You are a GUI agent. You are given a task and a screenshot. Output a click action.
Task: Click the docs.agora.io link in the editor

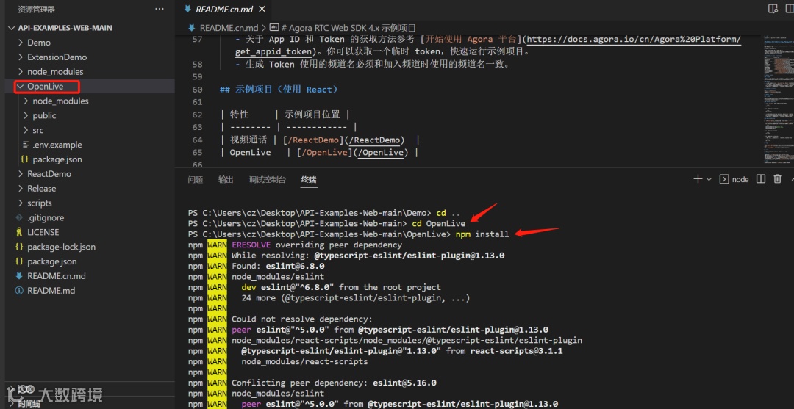click(634, 40)
